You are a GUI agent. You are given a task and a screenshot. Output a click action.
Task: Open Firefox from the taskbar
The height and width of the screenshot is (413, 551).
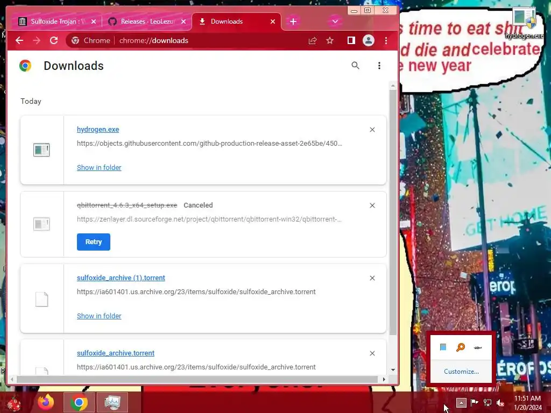pos(46,402)
